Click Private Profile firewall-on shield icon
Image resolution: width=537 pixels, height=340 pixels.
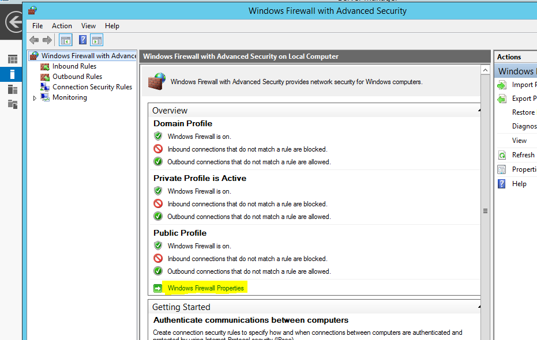pyautogui.click(x=158, y=191)
